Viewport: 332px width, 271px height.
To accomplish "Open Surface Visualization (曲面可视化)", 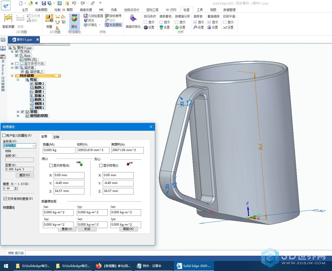I will click(133, 21).
